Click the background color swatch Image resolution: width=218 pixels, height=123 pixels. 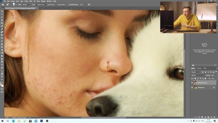[x=3, y=86]
